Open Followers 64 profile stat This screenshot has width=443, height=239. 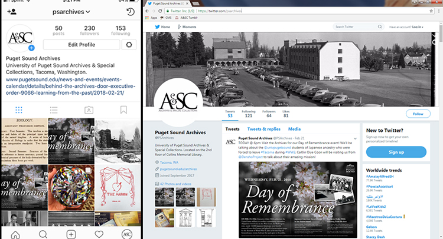[x=269, y=114]
